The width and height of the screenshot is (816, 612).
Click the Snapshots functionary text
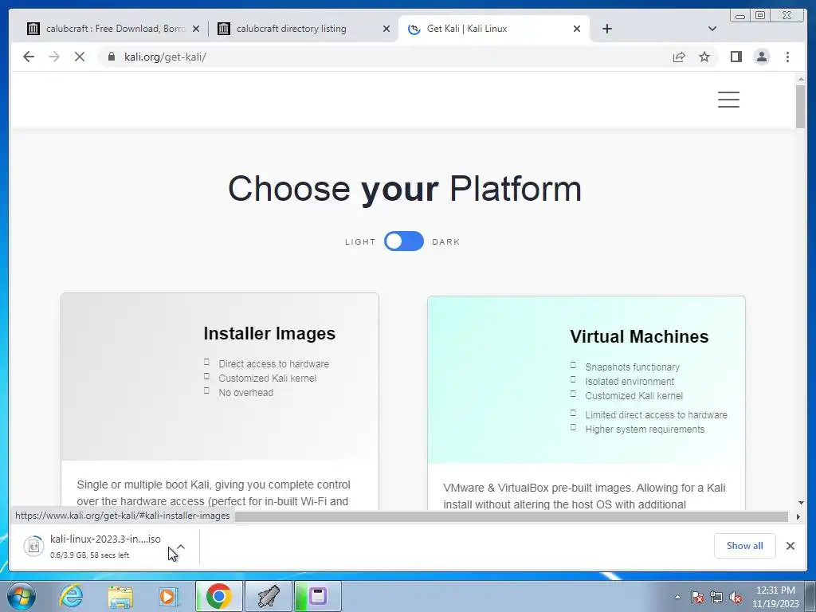(x=632, y=367)
